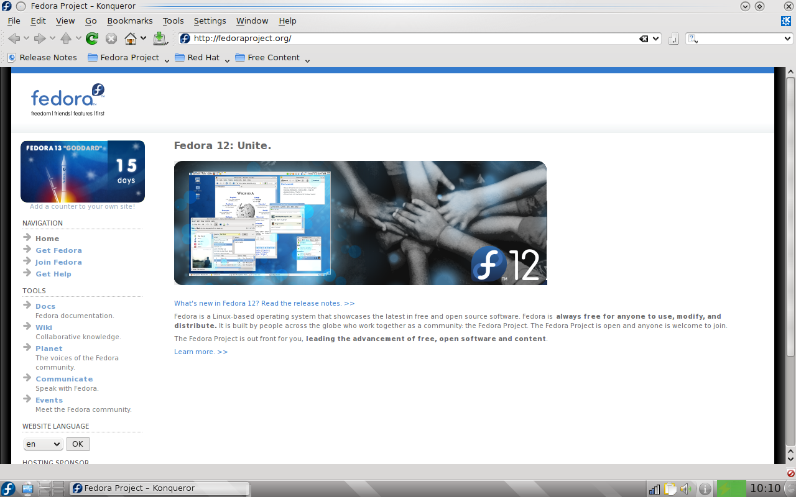Click the OK button next to language selector
The image size is (796, 497).
click(x=78, y=444)
